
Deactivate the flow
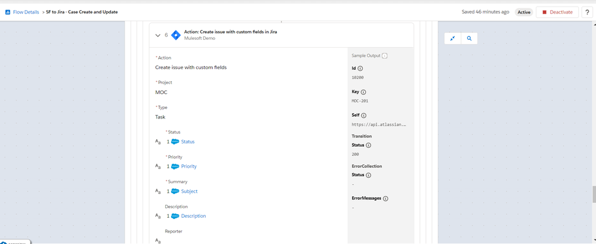pyautogui.click(x=557, y=12)
